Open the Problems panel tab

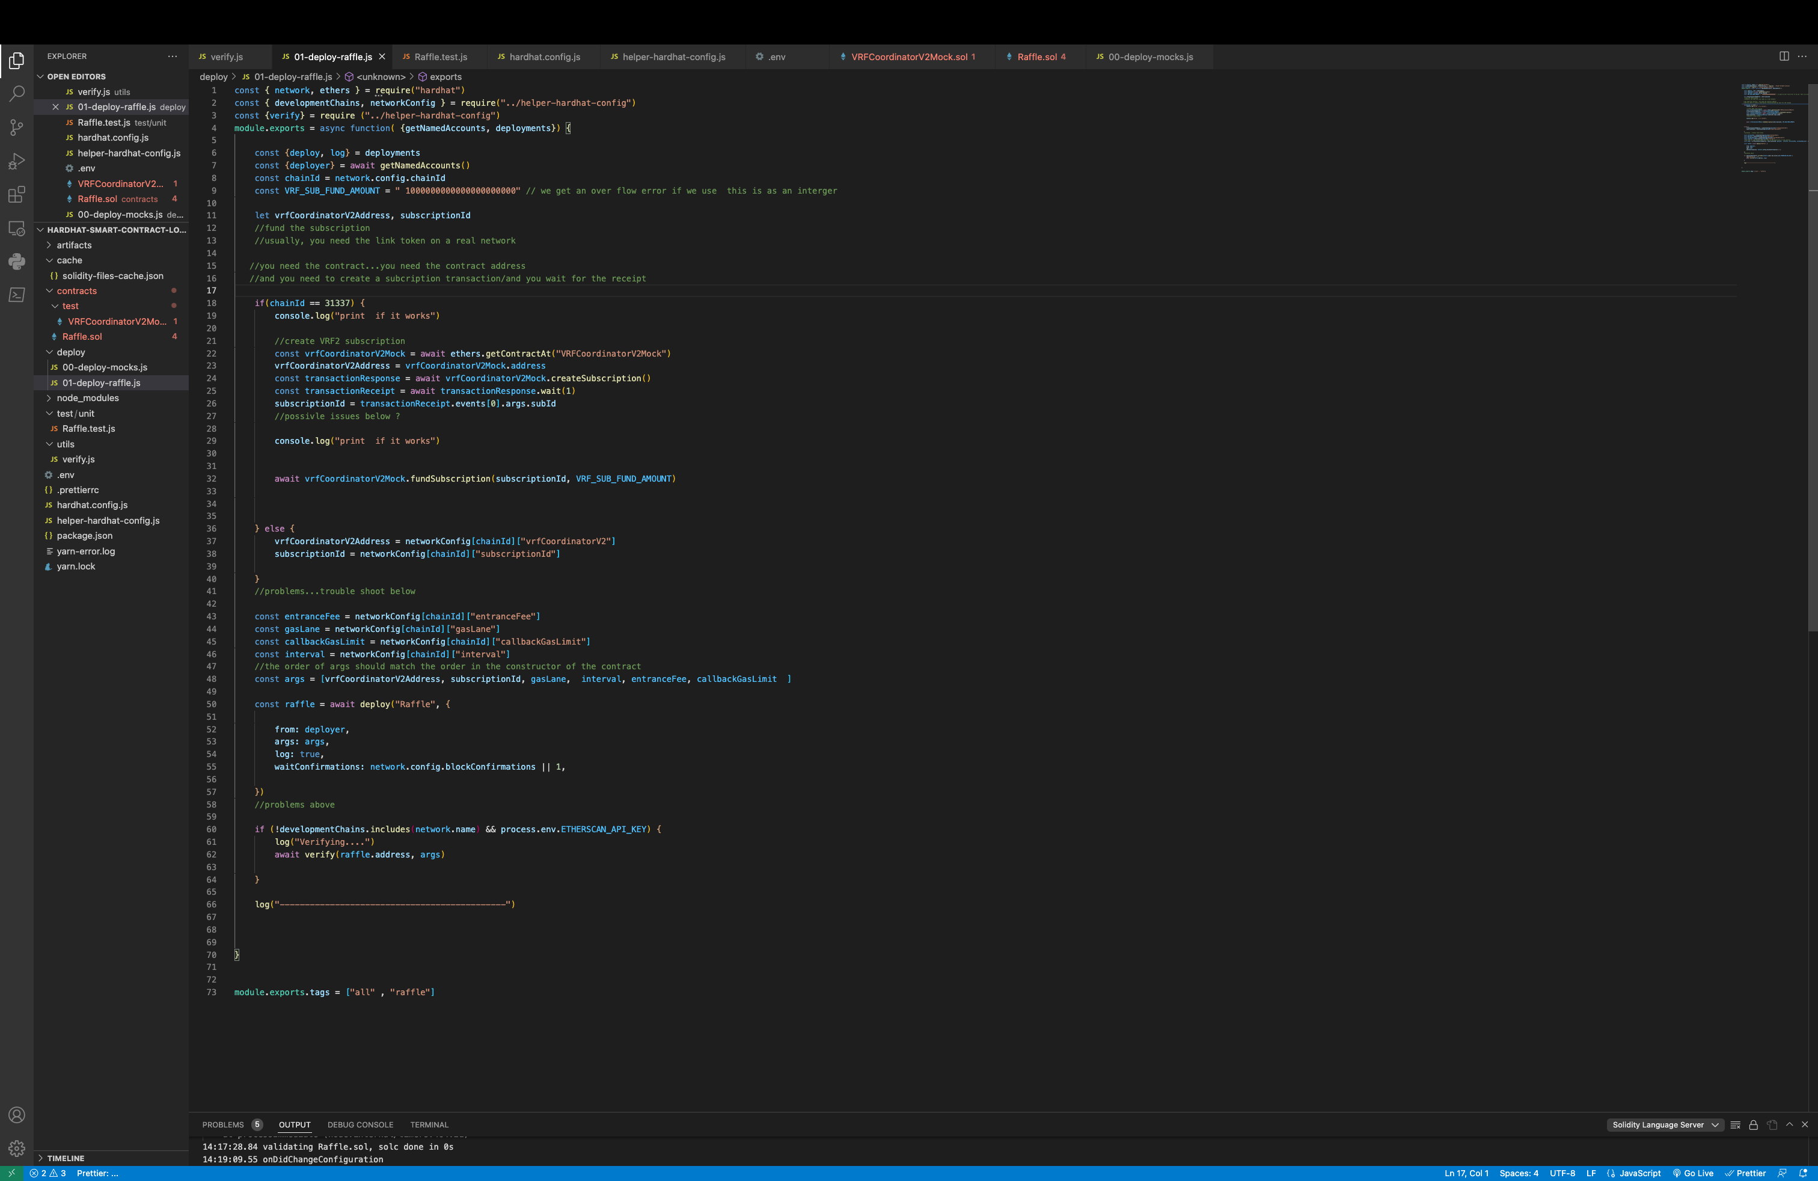pos(231,1124)
